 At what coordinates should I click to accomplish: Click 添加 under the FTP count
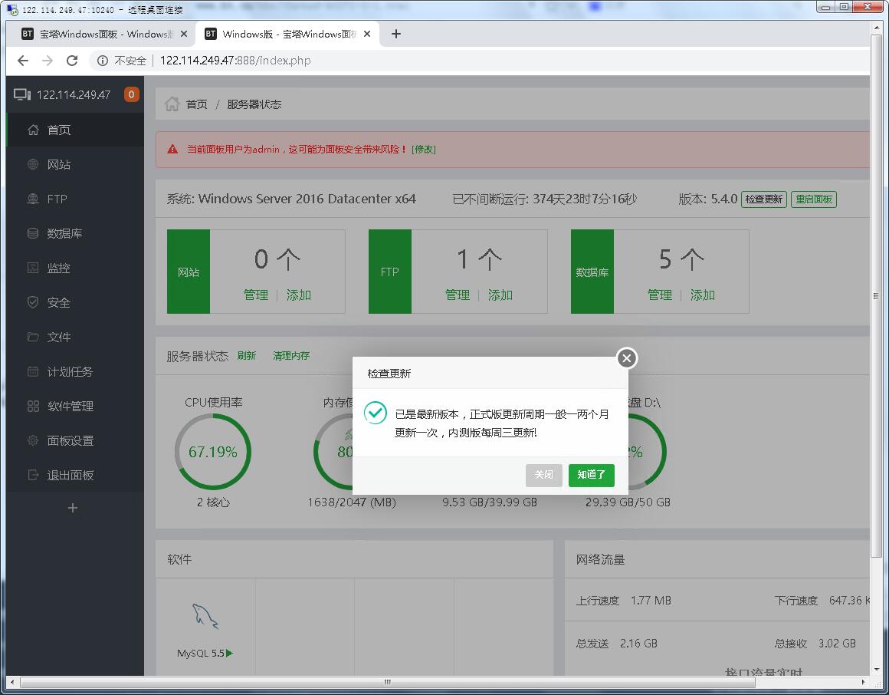pyautogui.click(x=500, y=295)
